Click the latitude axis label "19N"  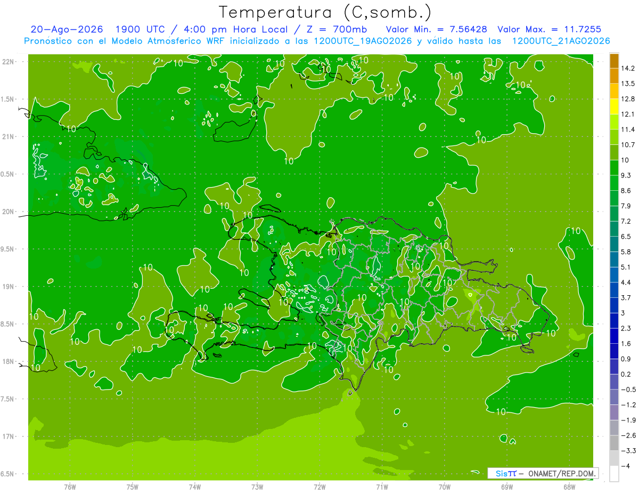8,287
